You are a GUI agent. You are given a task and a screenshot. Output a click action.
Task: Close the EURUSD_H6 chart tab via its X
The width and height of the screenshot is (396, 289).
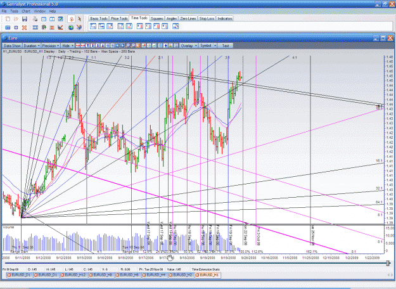click(x=117, y=275)
